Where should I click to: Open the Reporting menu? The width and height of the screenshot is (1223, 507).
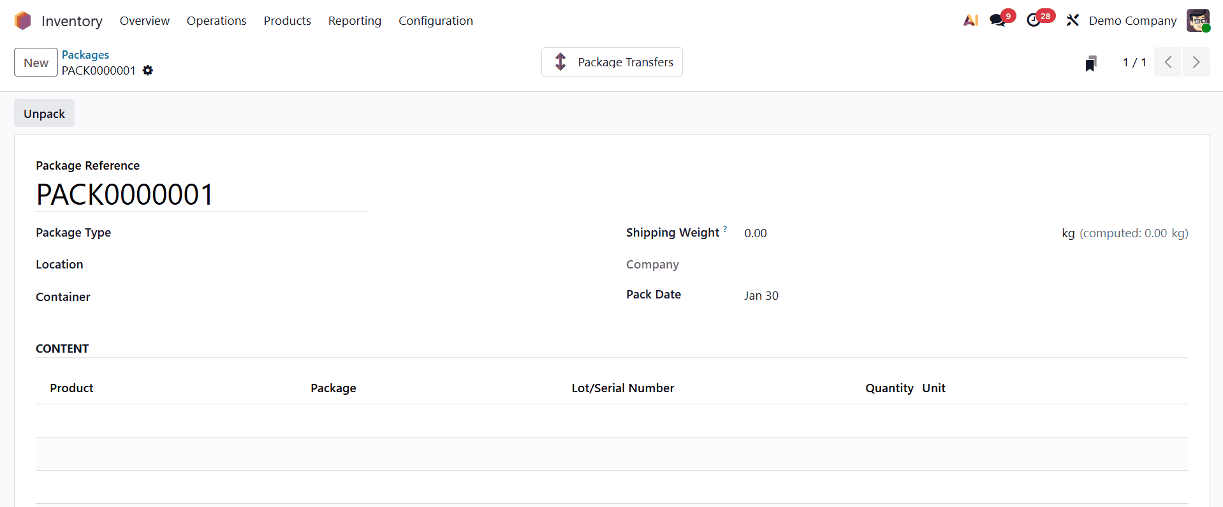[x=355, y=20]
